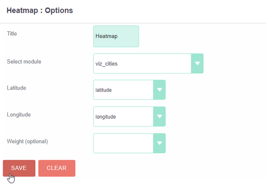266x190 pixels.
Task: Click the Heatmap text inside the Title box
Action: click(x=106, y=36)
